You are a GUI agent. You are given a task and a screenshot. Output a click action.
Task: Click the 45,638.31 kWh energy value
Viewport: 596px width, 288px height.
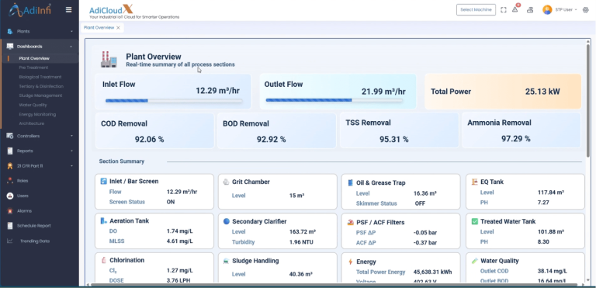(x=432, y=272)
